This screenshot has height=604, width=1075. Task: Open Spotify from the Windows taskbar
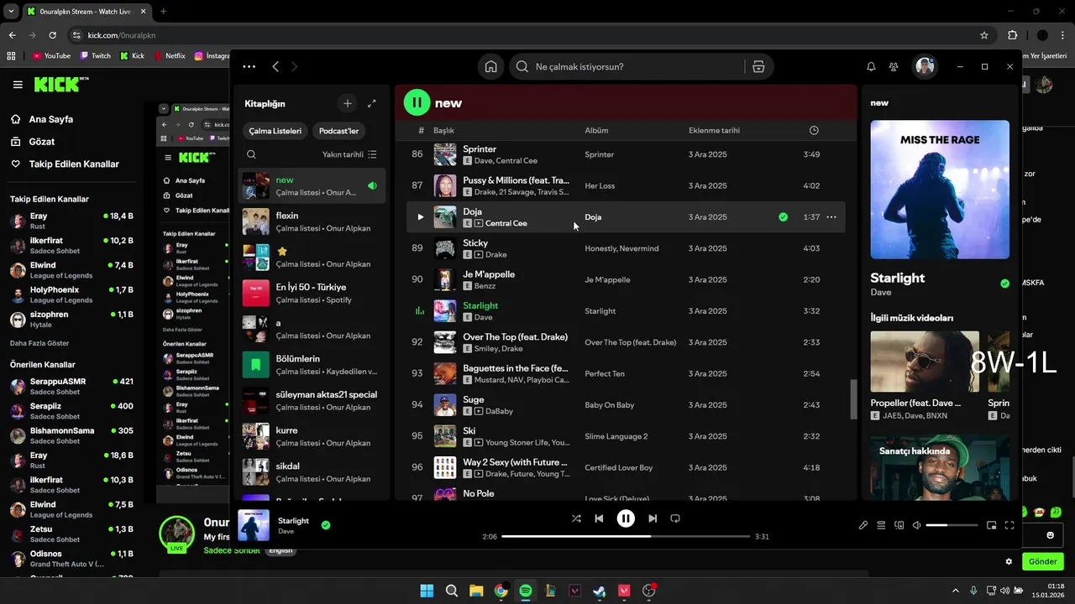(526, 591)
